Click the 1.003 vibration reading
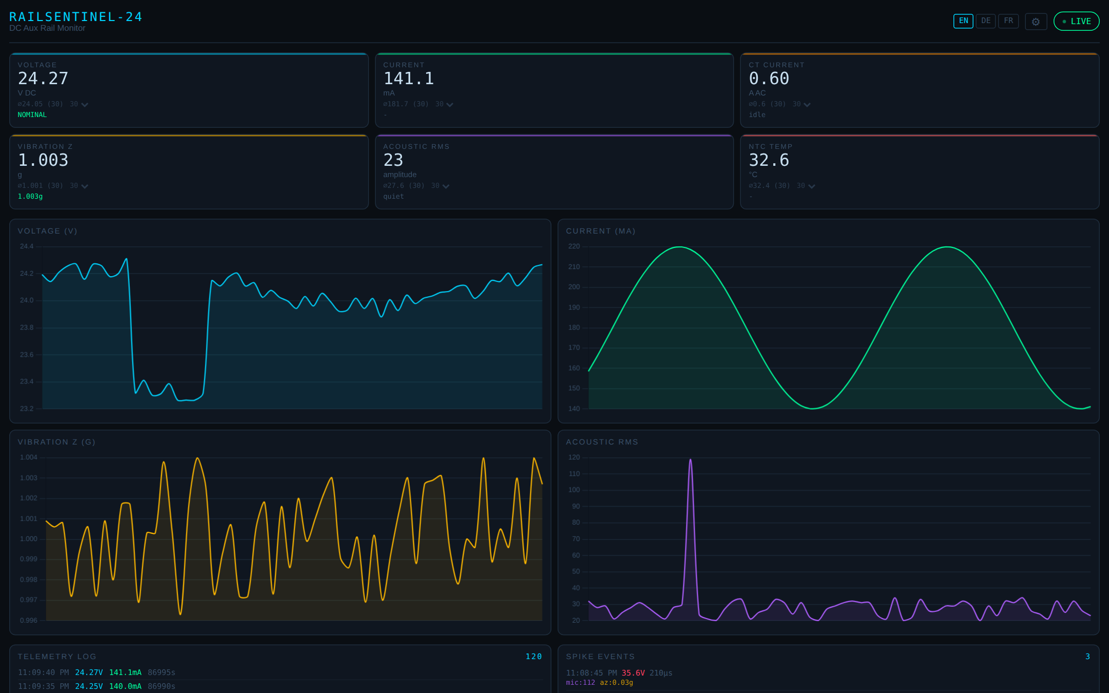This screenshot has width=1109, height=693. coord(43,160)
